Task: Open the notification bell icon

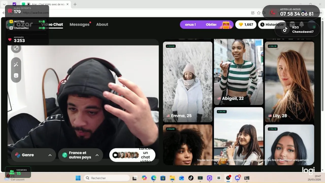Action: (301, 24)
